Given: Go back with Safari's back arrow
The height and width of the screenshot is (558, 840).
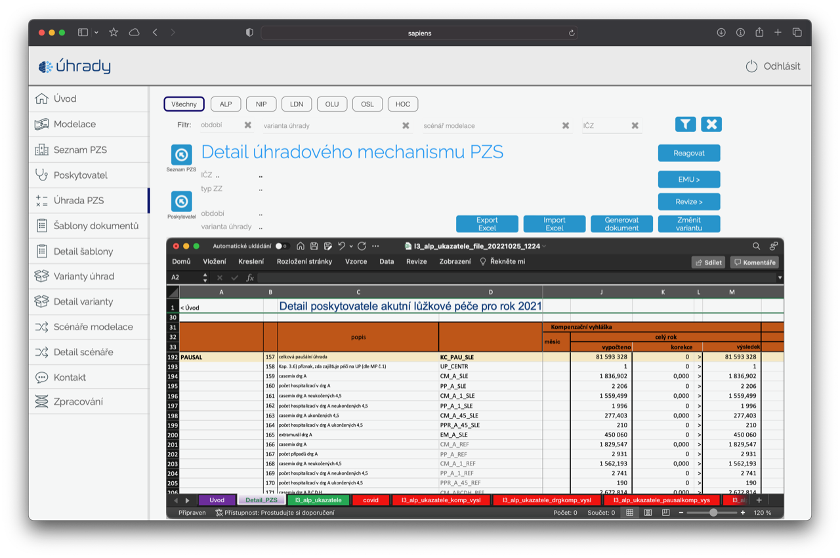Looking at the screenshot, I should pyautogui.click(x=155, y=32).
